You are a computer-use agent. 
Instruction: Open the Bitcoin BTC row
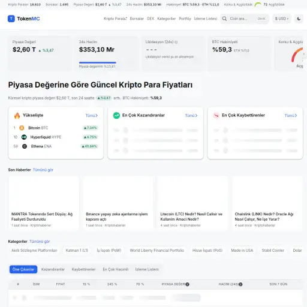tap(56, 128)
